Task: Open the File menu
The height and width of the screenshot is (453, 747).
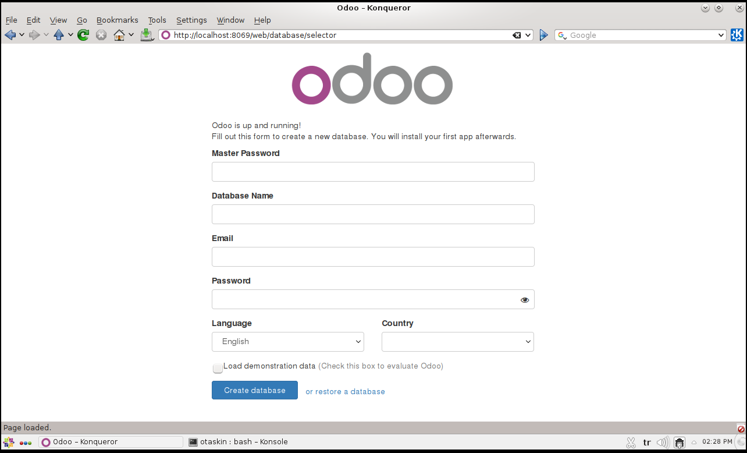Action: click(x=12, y=20)
